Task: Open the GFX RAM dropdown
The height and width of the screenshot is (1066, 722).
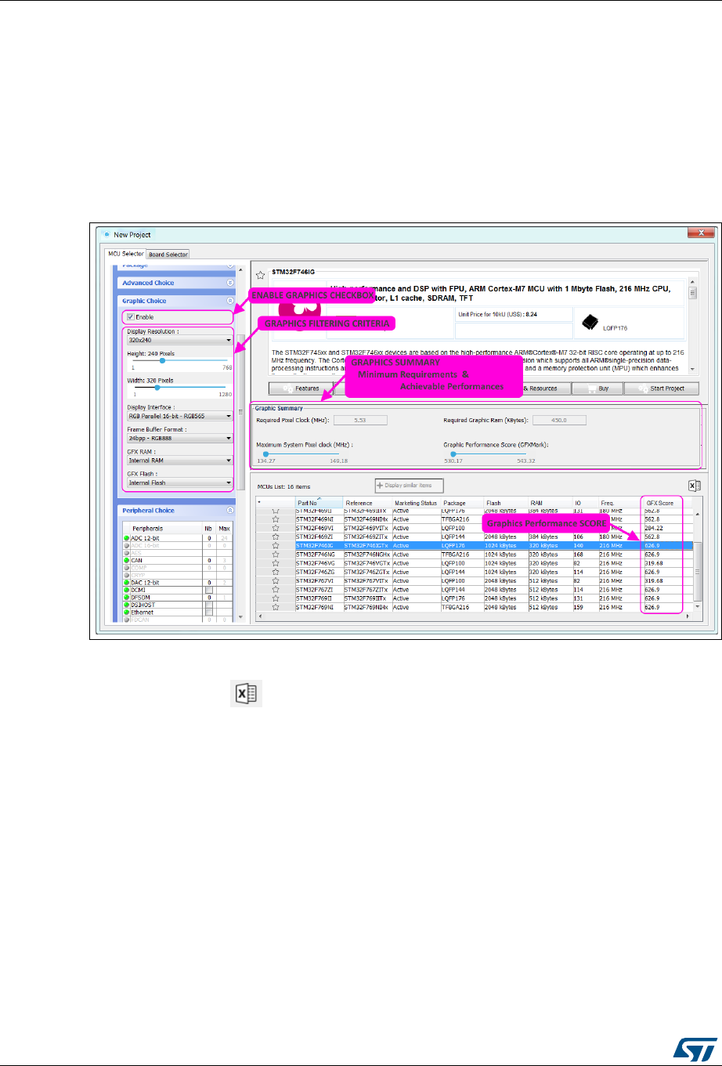Action: pos(179,461)
